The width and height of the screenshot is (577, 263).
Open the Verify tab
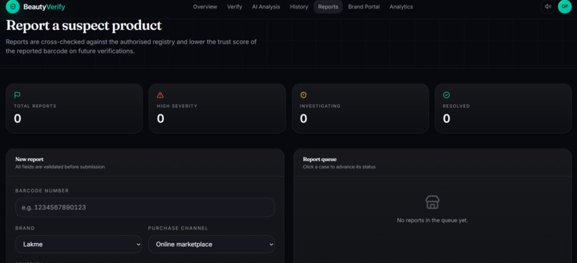234,6
